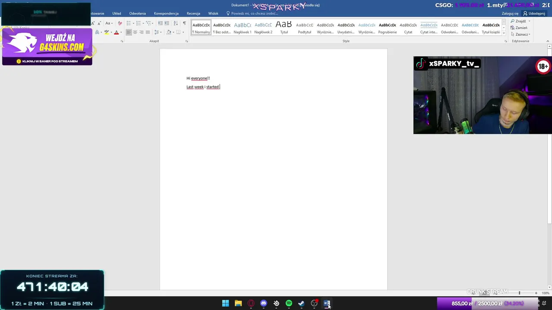
Task: Apply the Nagłówek 2 style
Action: [263, 28]
